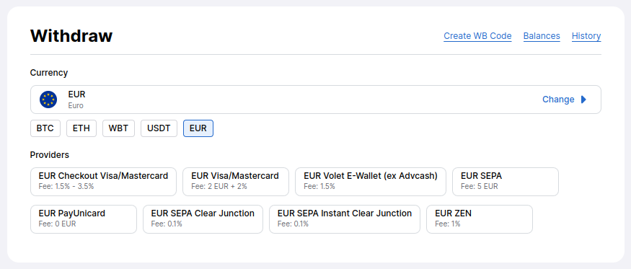Choose the highlighted EUR currency chip
Viewport: 631px width, 269px height.
[198, 128]
